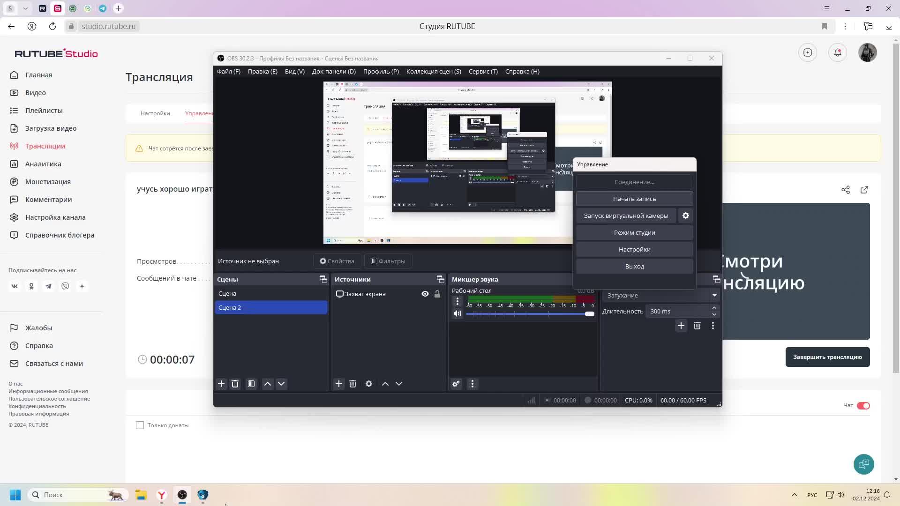
Task: Increase Длительность with up stepper arrow
Action: coord(714,308)
